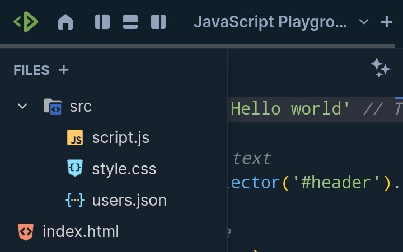Select the horizontal split layout icon
Screen dimensions: 403x252
130,22
